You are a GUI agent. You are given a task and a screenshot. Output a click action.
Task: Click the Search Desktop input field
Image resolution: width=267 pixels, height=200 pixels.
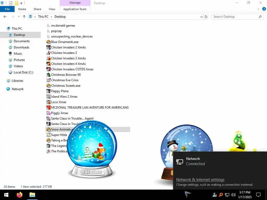point(235,17)
